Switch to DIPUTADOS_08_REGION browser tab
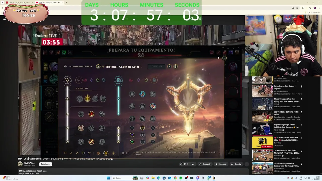This screenshot has height=181, width=322. coord(19,3)
